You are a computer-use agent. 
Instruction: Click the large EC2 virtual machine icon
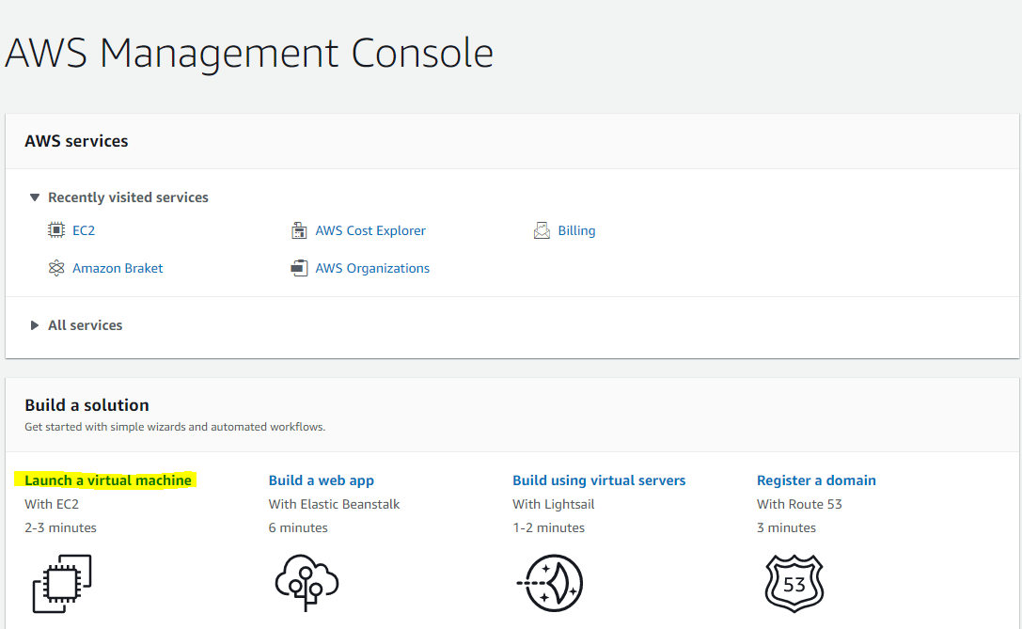(x=62, y=583)
